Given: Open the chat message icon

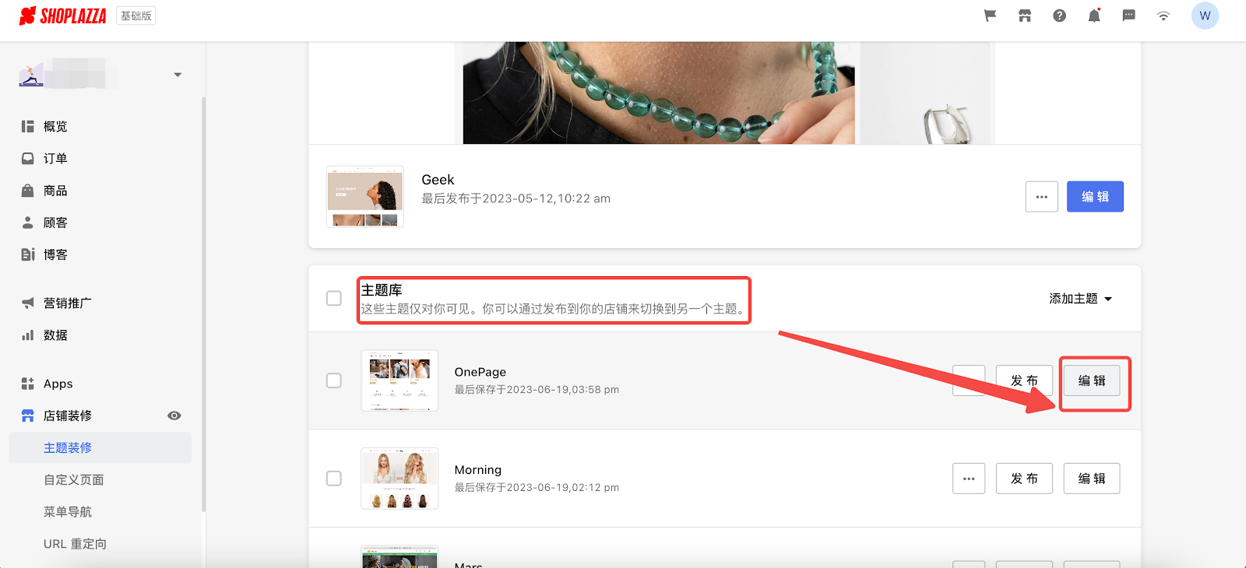Looking at the screenshot, I should (x=1128, y=16).
